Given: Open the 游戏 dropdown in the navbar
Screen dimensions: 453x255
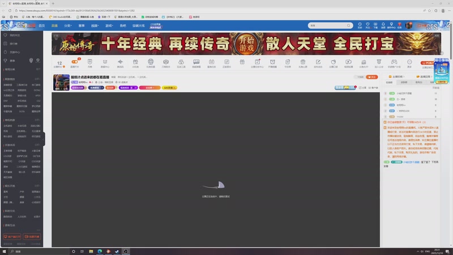Looking at the screenshot, I should pyautogui.click(x=109, y=25).
